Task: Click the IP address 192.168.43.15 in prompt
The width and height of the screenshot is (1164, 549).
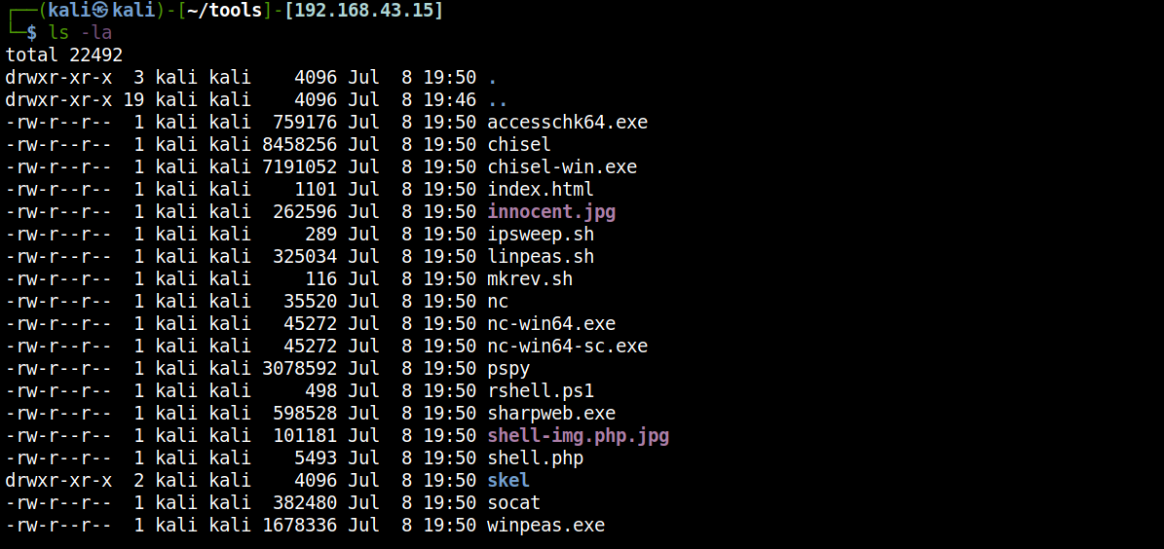Action: click(x=363, y=11)
